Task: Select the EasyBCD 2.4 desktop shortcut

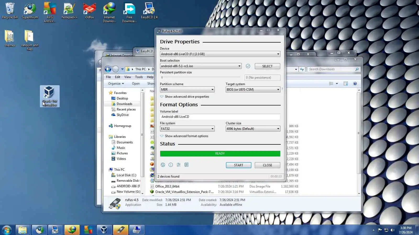Action: (x=149, y=11)
